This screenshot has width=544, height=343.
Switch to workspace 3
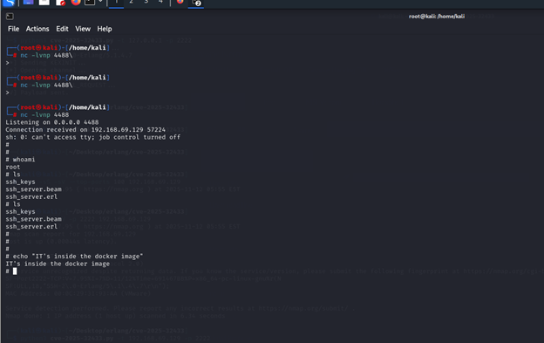point(146,3)
